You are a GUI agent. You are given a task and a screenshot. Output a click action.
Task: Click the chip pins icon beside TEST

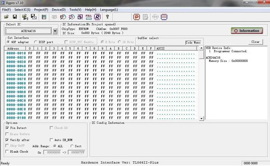pyautogui.click(x=164, y=17)
